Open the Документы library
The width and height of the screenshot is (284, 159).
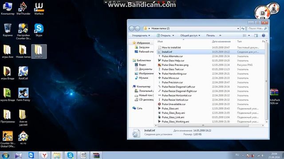(146, 69)
